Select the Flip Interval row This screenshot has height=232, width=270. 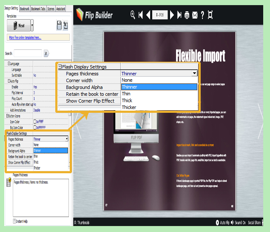point(30,93)
